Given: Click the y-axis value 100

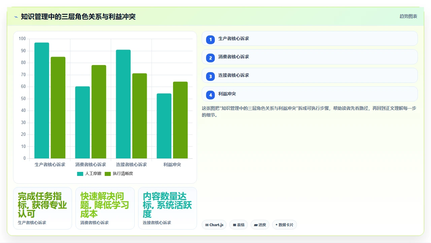Looking at the screenshot, I should (22, 39).
